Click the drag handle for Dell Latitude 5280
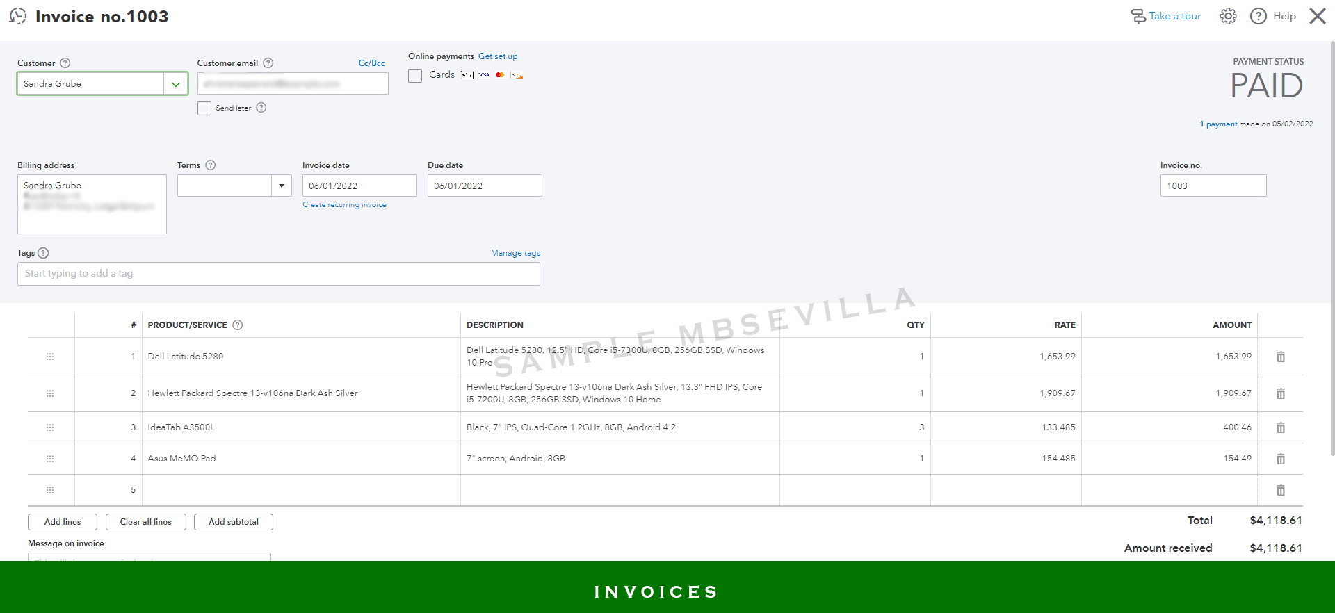 [50, 357]
